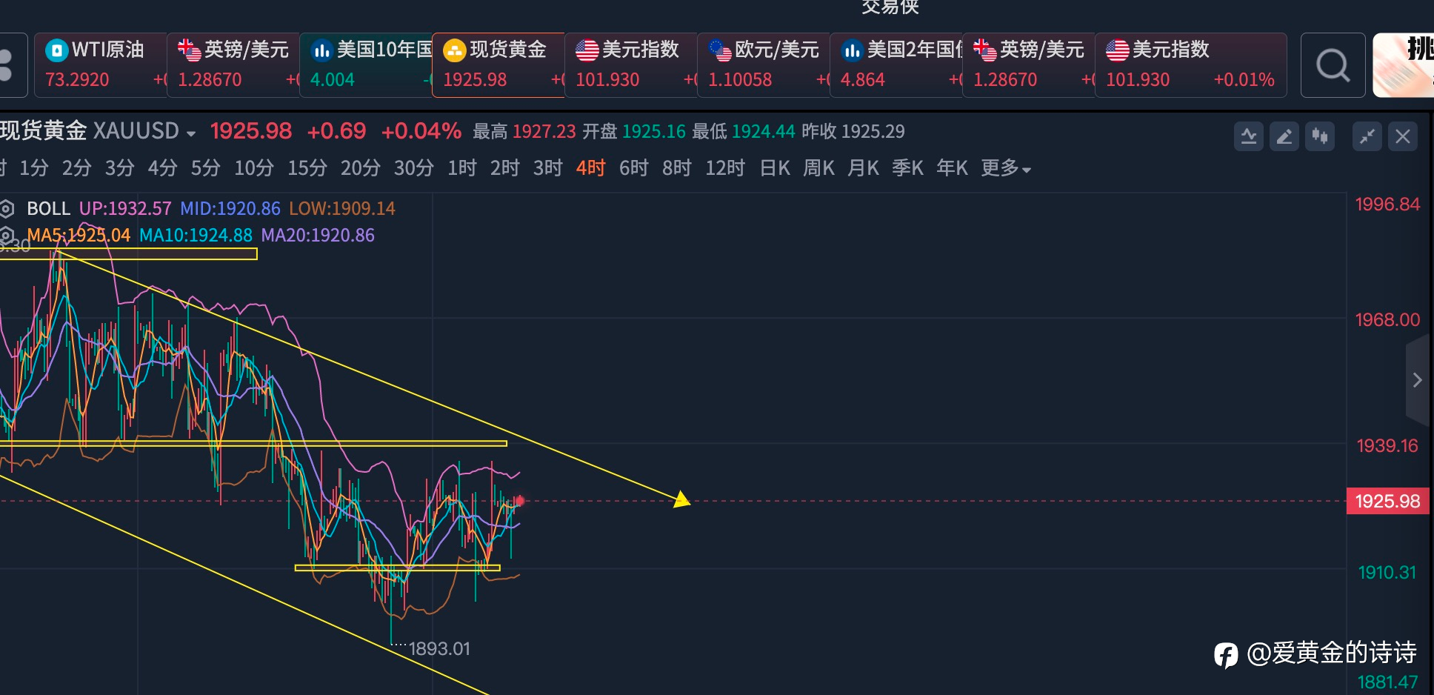Close the chart panel with X
This screenshot has width=1434, height=695.
1403,136
